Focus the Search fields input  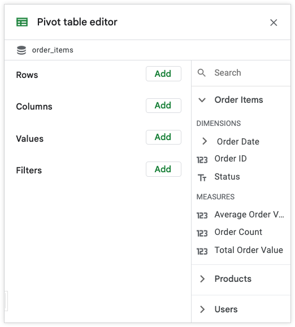(x=241, y=73)
